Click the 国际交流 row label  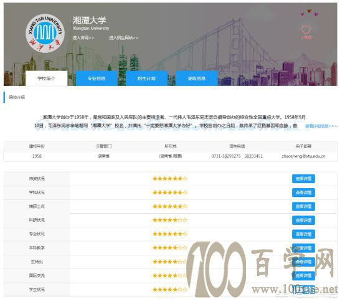[37, 275]
